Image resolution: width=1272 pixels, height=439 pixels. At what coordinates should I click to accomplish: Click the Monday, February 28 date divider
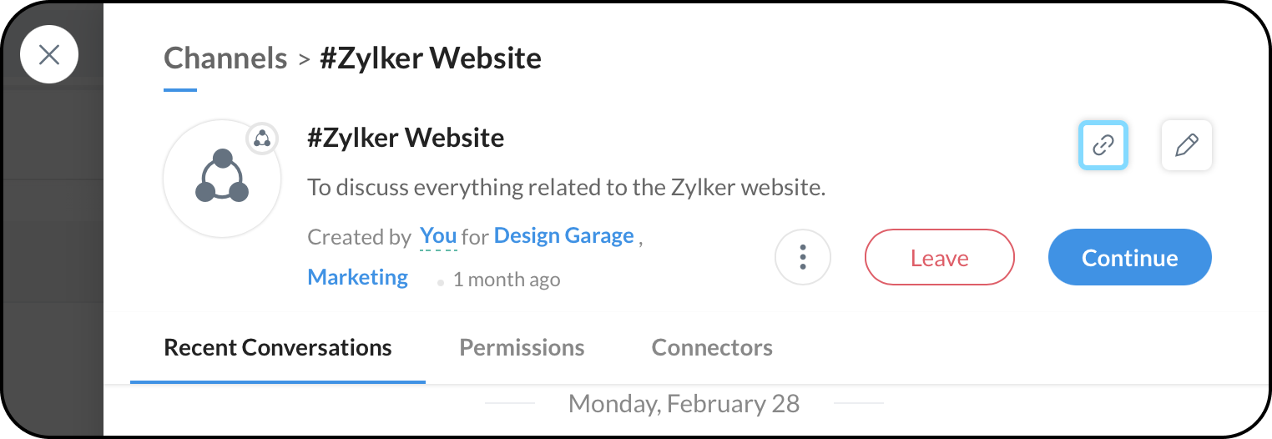click(684, 404)
